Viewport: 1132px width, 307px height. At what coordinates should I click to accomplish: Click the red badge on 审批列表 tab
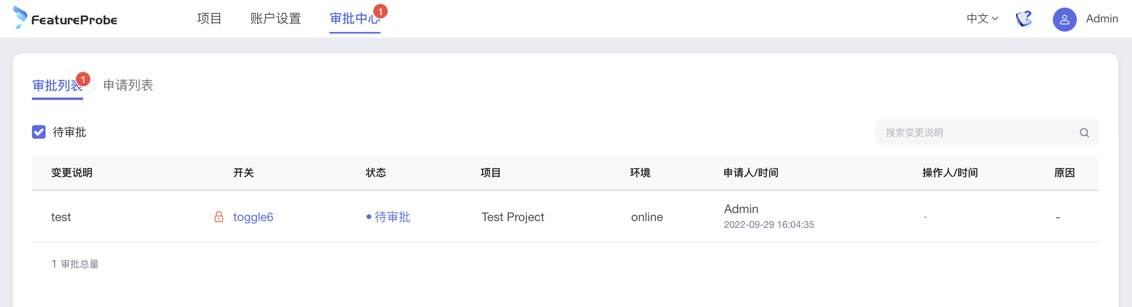(x=83, y=80)
